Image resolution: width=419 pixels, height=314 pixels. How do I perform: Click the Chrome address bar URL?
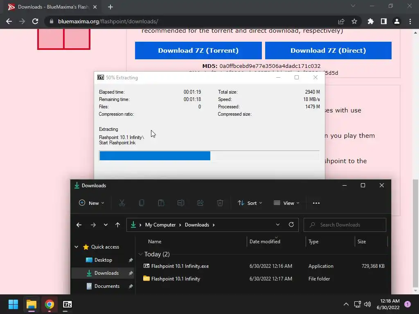click(108, 21)
